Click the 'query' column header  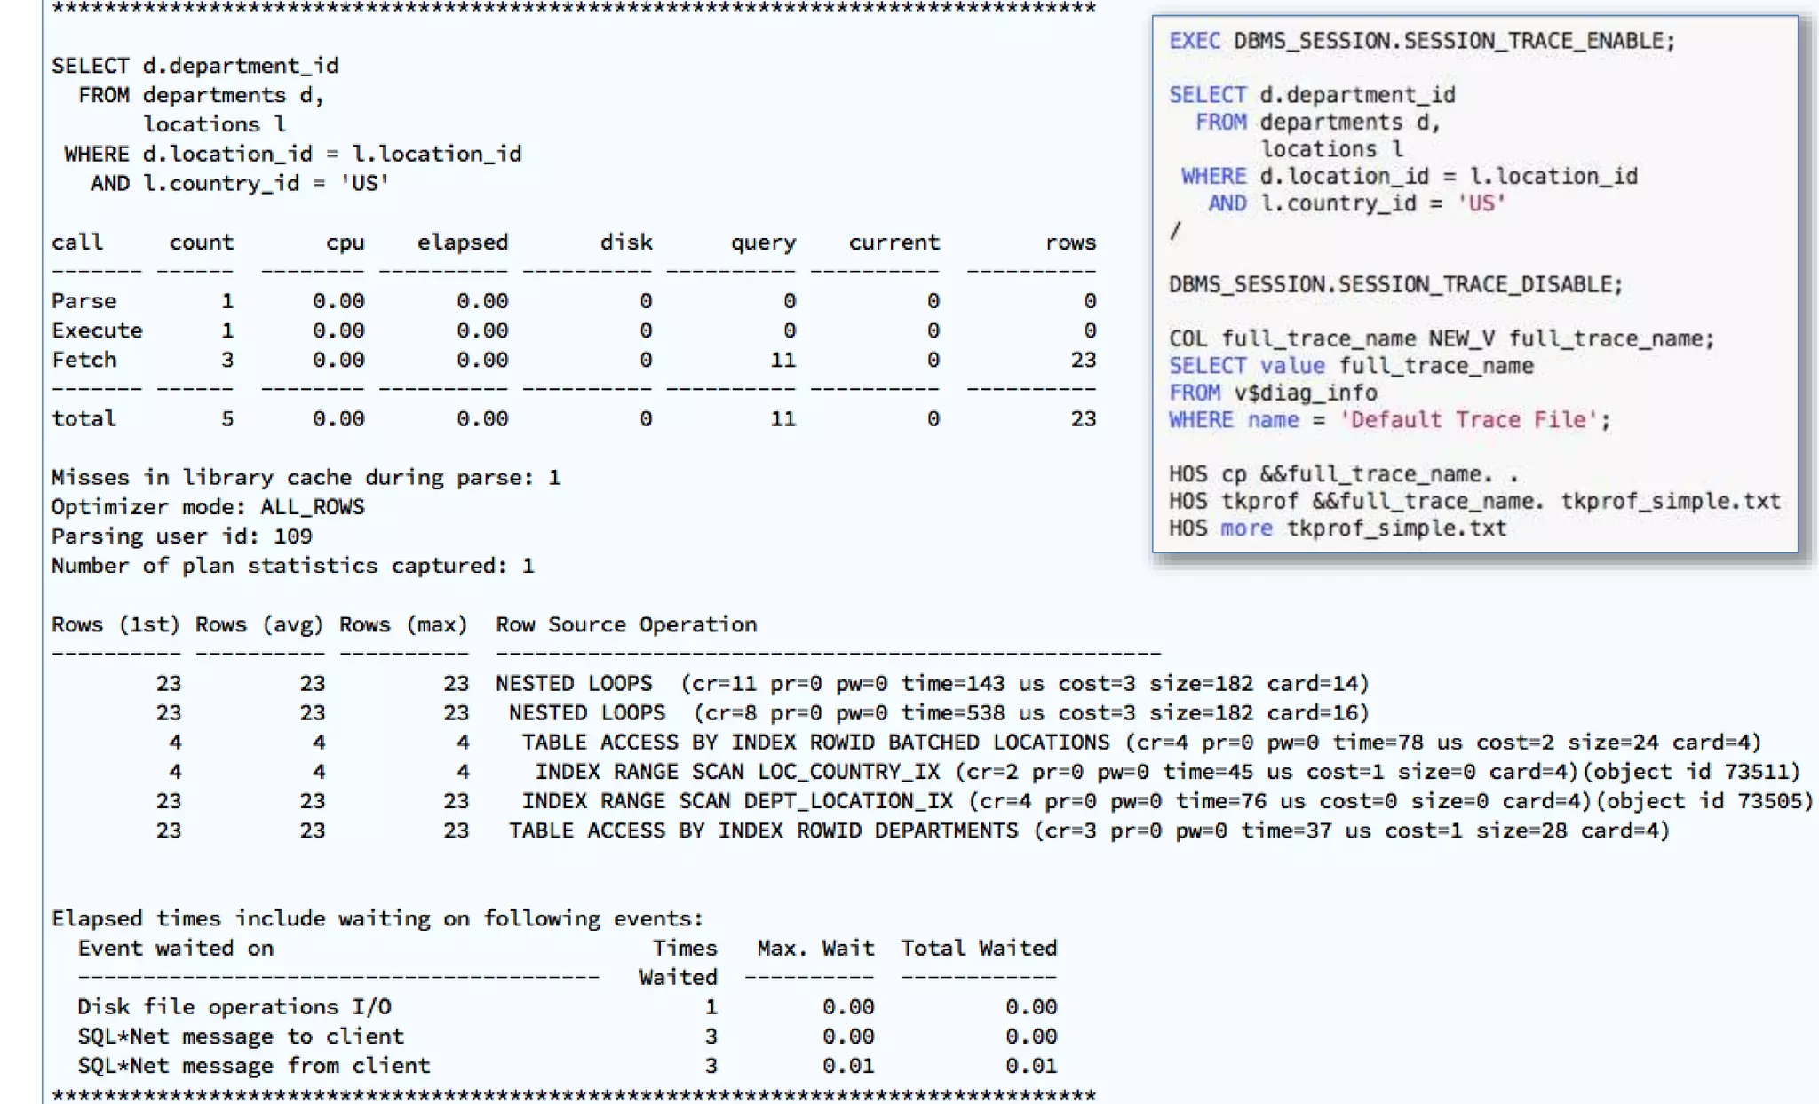pyautogui.click(x=763, y=242)
